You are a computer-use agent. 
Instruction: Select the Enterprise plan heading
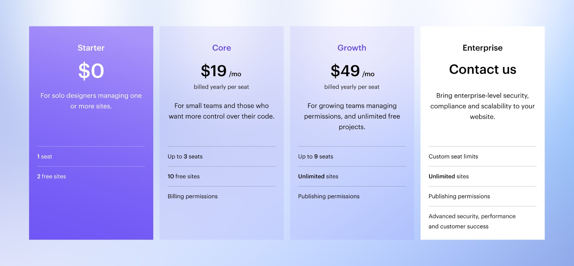click(483, 48)
